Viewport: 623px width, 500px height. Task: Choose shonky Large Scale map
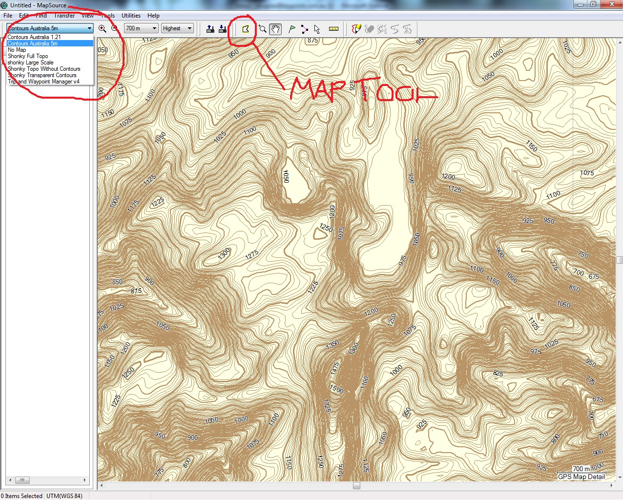click(49, 62)
